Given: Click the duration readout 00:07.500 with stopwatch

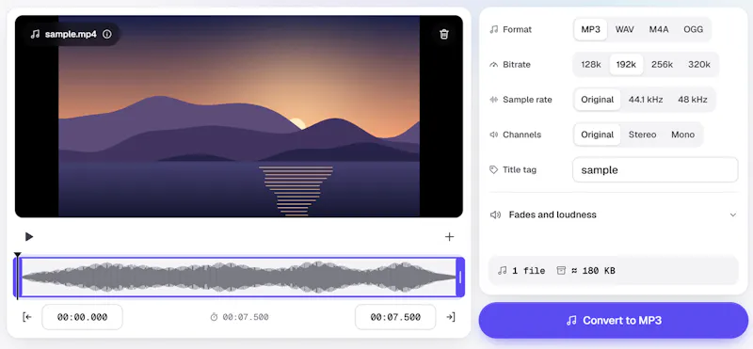Looking at the screenshot, I should (x=239, y=317).
